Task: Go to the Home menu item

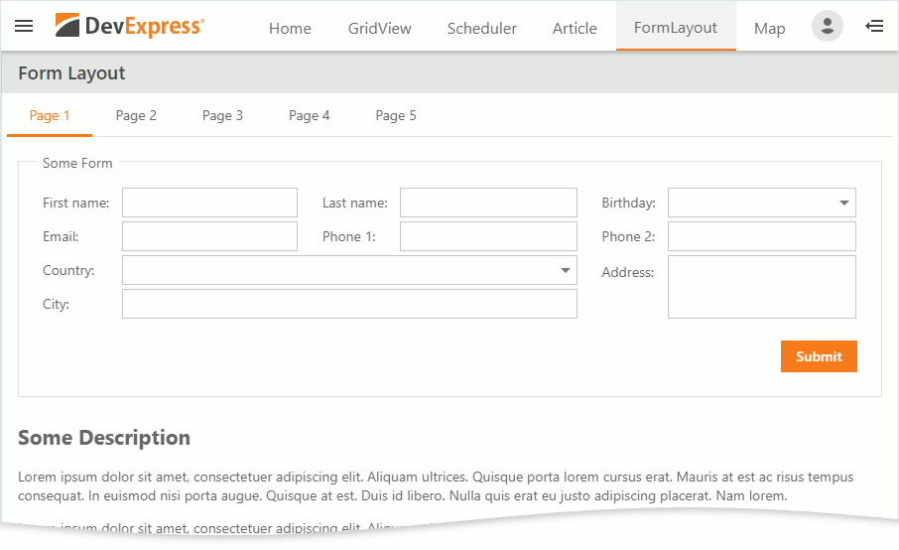Action: point(290,28)
